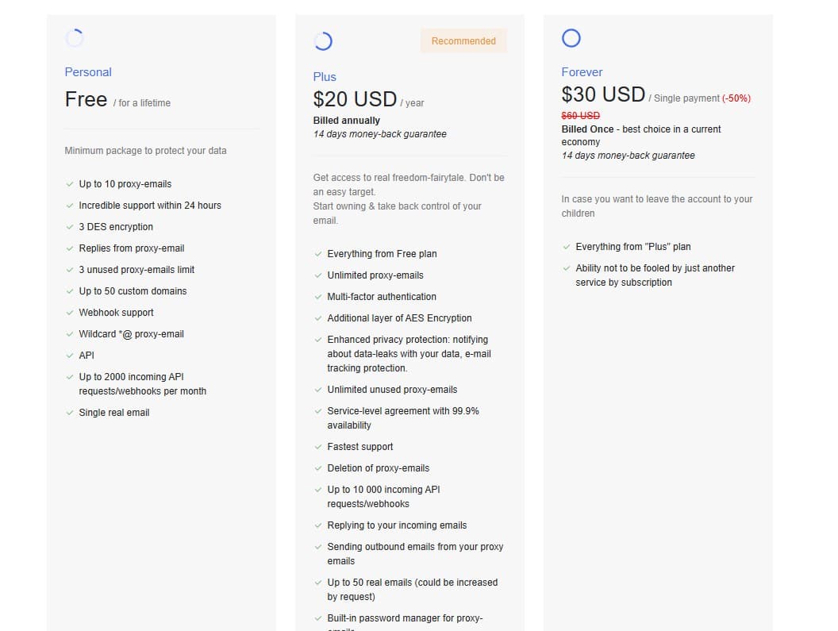Viewport: 838px width, 631px height.
Task: Open the Forever plan page
Action: click(582, 72)
